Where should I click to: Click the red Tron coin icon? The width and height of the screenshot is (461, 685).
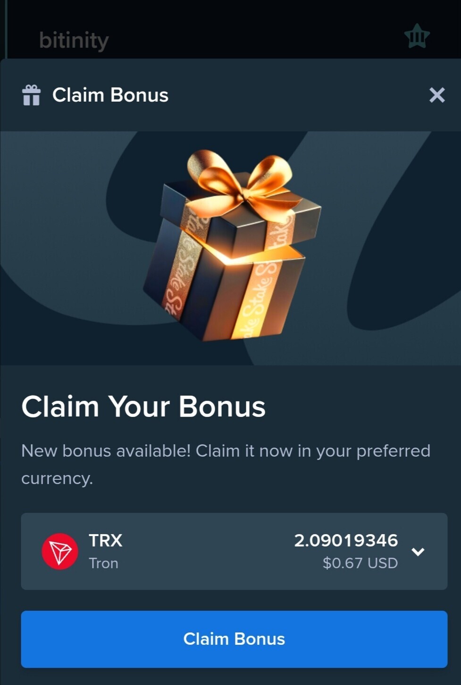[x=60, y=551]
